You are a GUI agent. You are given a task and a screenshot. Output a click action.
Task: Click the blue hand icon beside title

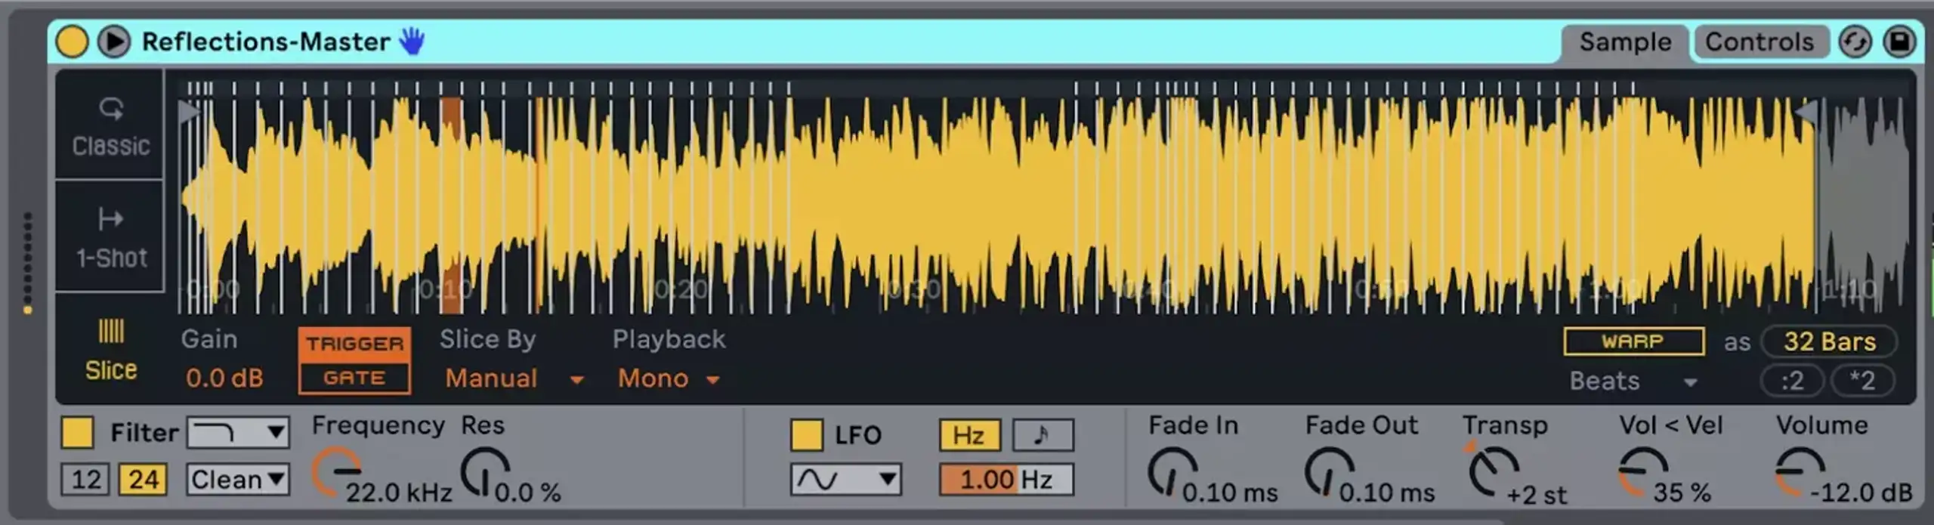tap(412, 41)
